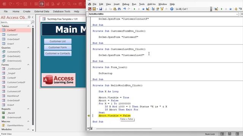
Task: Open the HelloWorldBtn object dropdown
Action: point(237,14)
